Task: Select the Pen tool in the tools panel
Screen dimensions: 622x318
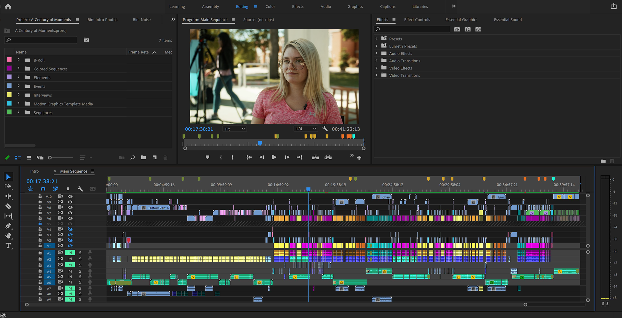Action: pyautogui.click(x=8, y=226)
